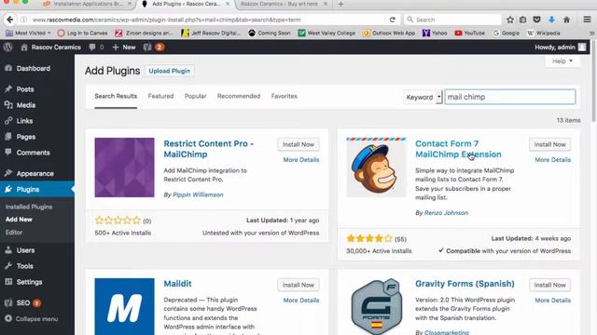Open Settings in the sidebar
This screenshot has width=597, height=335.
[x=29, y=282]
